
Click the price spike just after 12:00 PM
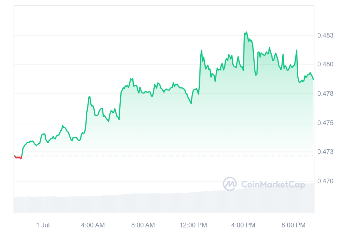tap(201, 51)
